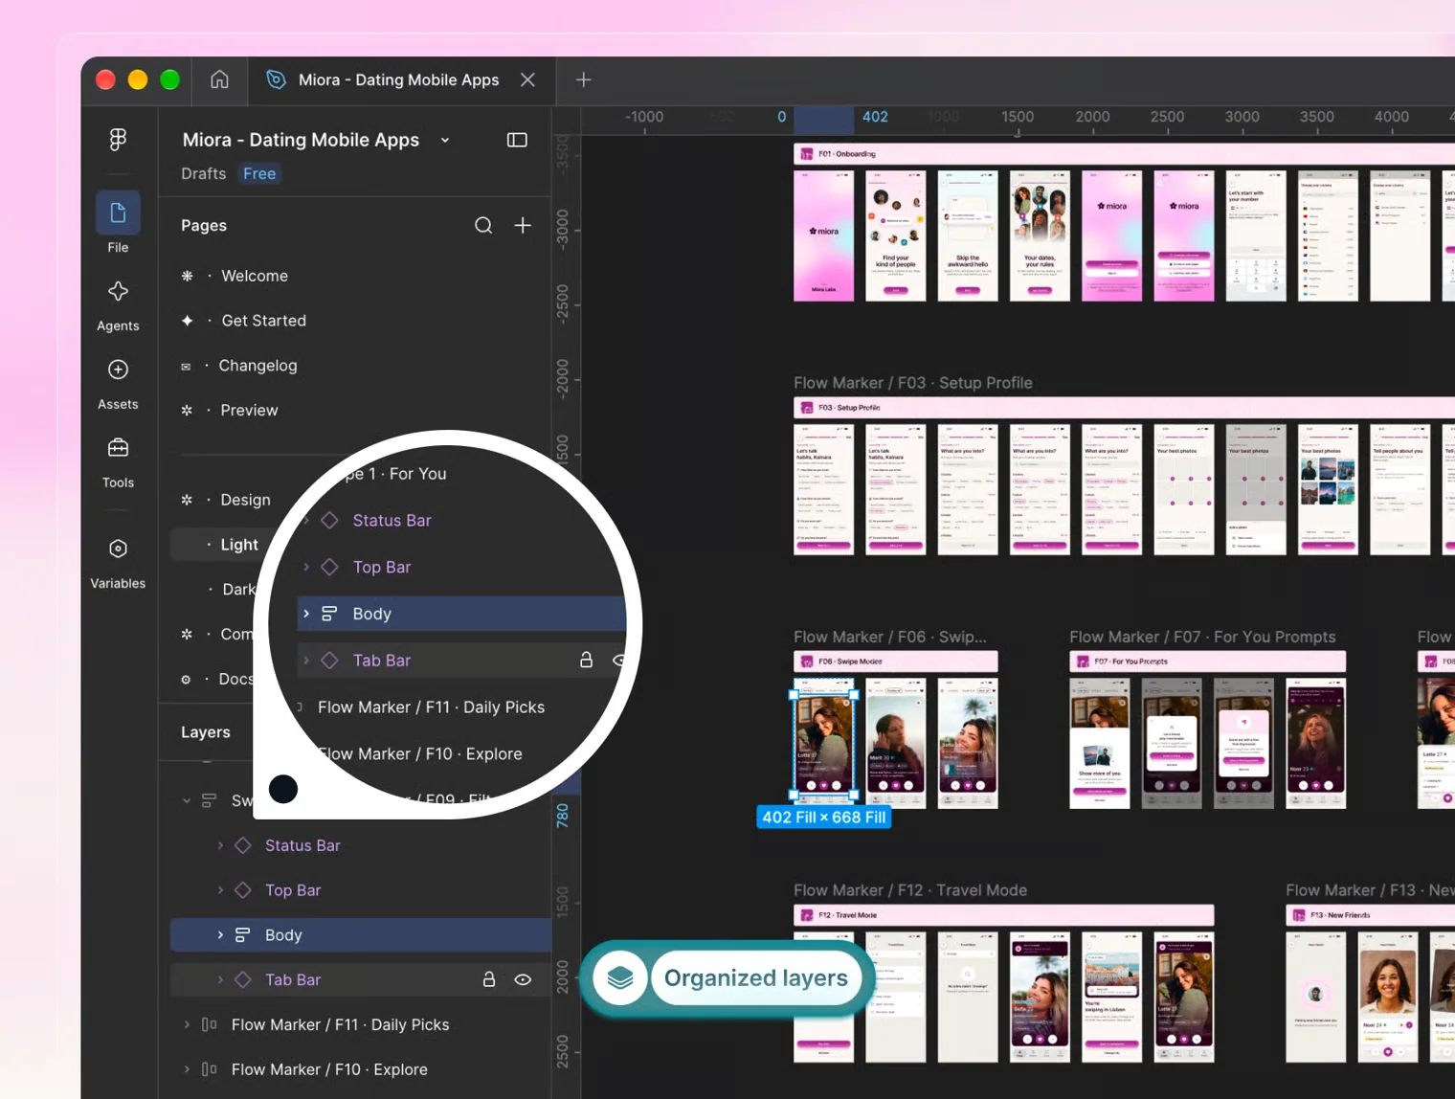This screenshot has width=1455, height=1099.
Task: Open the file name dropdown chevron
Action: 445,140
